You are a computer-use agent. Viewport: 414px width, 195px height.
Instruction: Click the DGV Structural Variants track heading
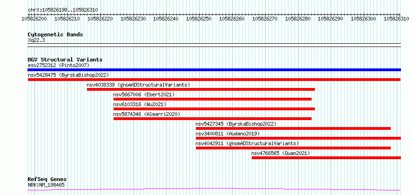pos(65,60)
